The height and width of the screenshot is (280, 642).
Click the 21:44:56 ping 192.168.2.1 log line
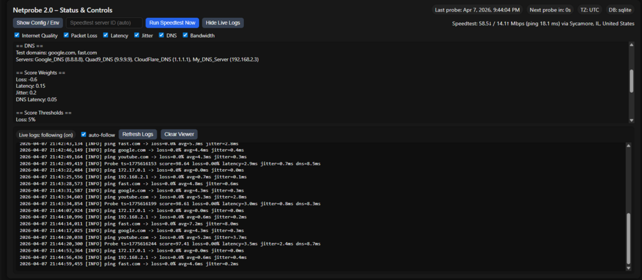tap(133, 258)
